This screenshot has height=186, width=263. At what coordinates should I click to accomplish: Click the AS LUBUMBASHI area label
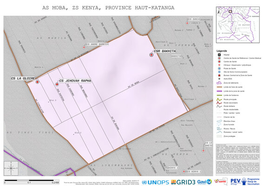[x=111, y=165]
